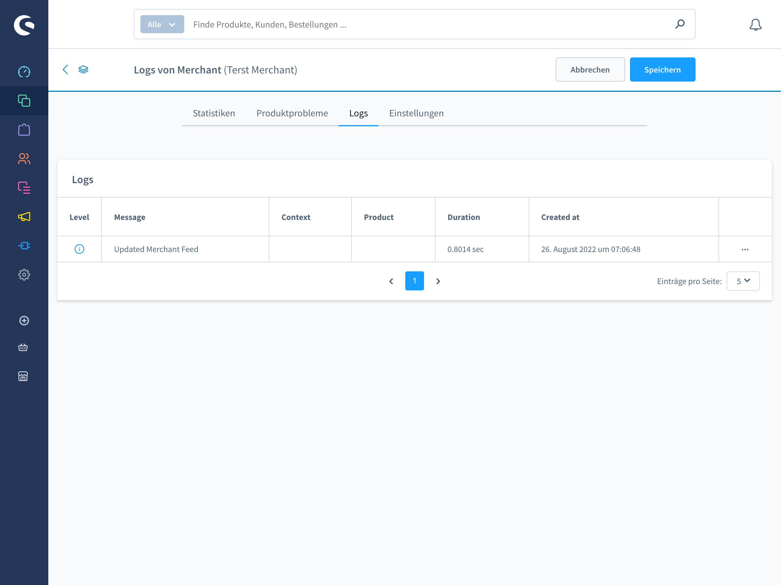Screen dimensions: 781x585
Task: Click the basket sidebar icon
Action: (x=23, y=347)
